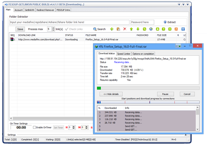Click the FILE NAME column header

pos(110,35)
